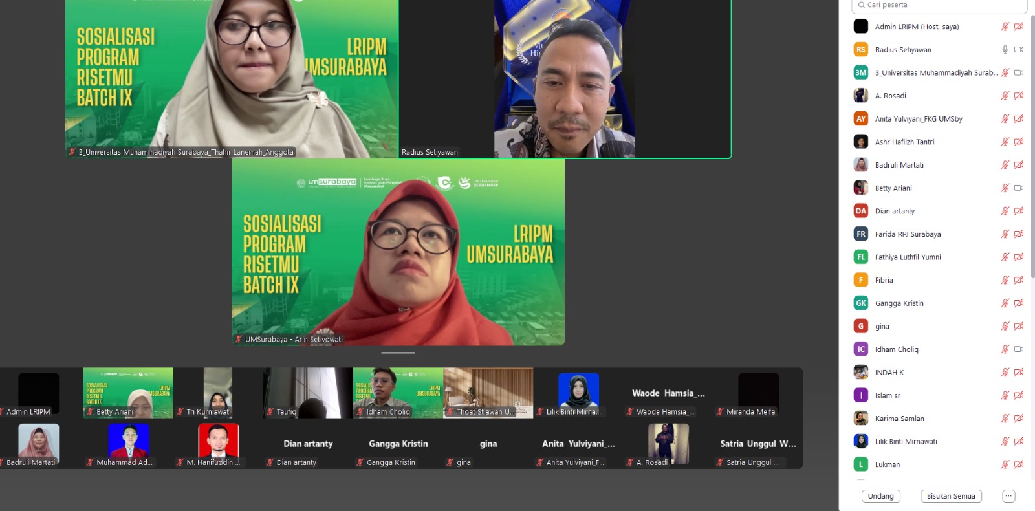Click muted mic icon for Gangga Kristin in list

1005,303
